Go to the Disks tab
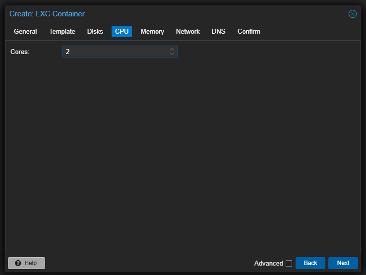The width and height of the screenshot is (366, 275). (x=95, y=31)
